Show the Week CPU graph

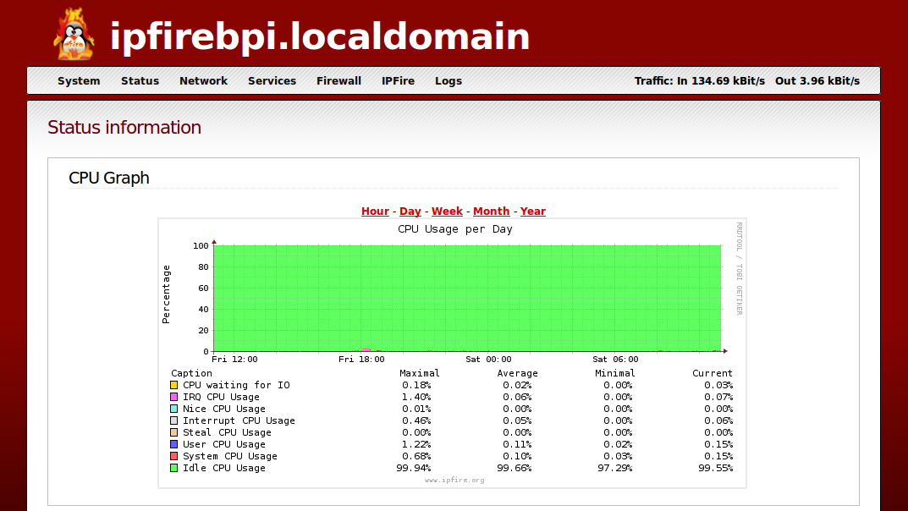pos(447,212)
